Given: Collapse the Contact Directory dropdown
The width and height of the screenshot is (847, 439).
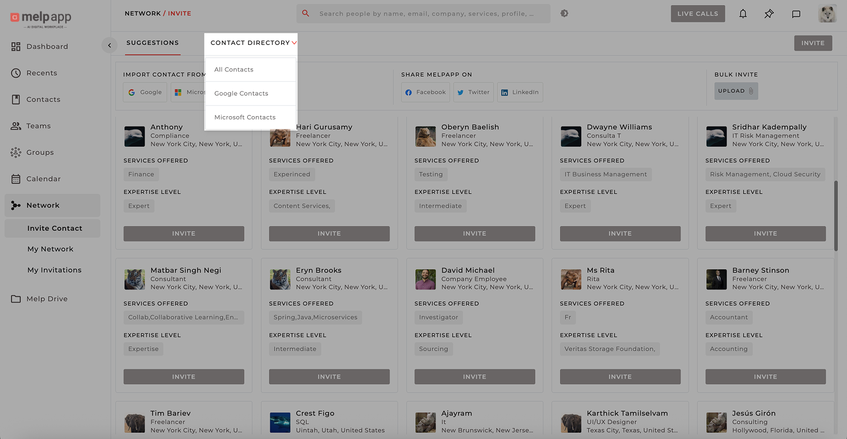Looking at the screenshot, I should click(294, 43).
